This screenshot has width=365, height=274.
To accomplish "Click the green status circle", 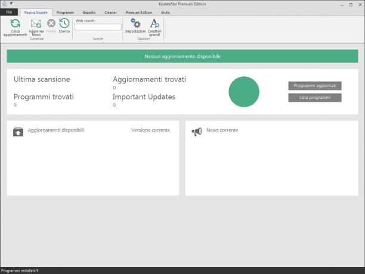I will (x=244, y=92).
